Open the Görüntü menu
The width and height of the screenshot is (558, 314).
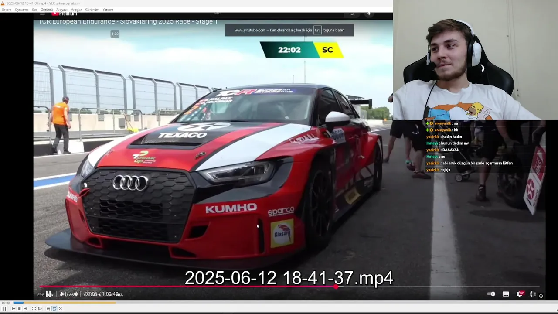(47, 10)
